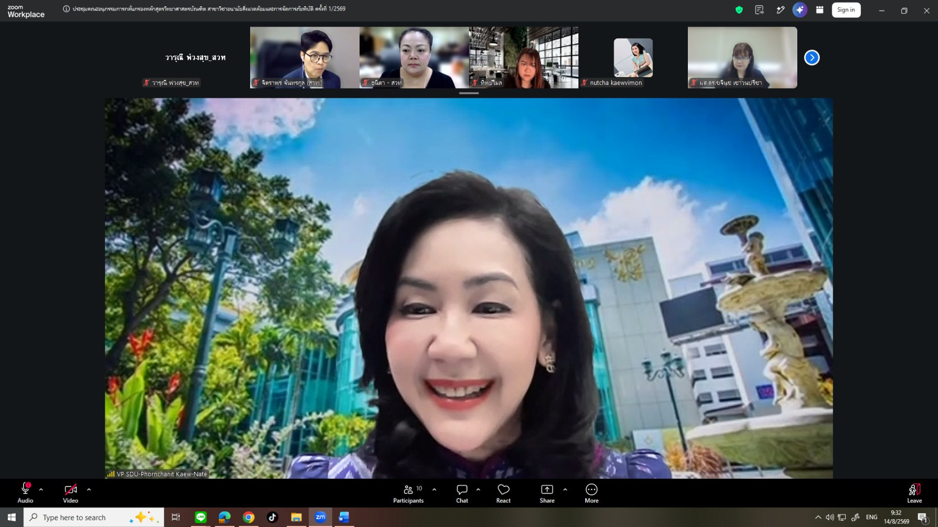Click the sparkle pen icon in title bar
Screen dimensions: 938x527
780,10
